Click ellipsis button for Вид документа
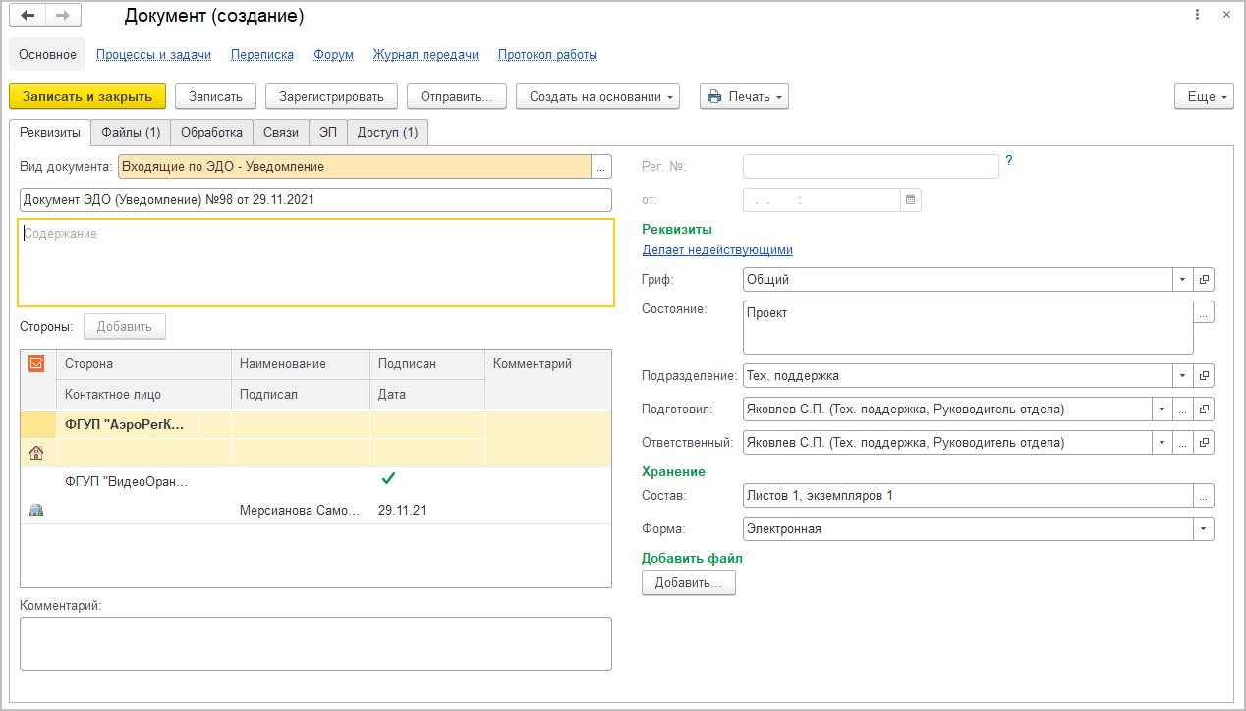The width and height of the screenshot is (1246, 711). point(601,167)
